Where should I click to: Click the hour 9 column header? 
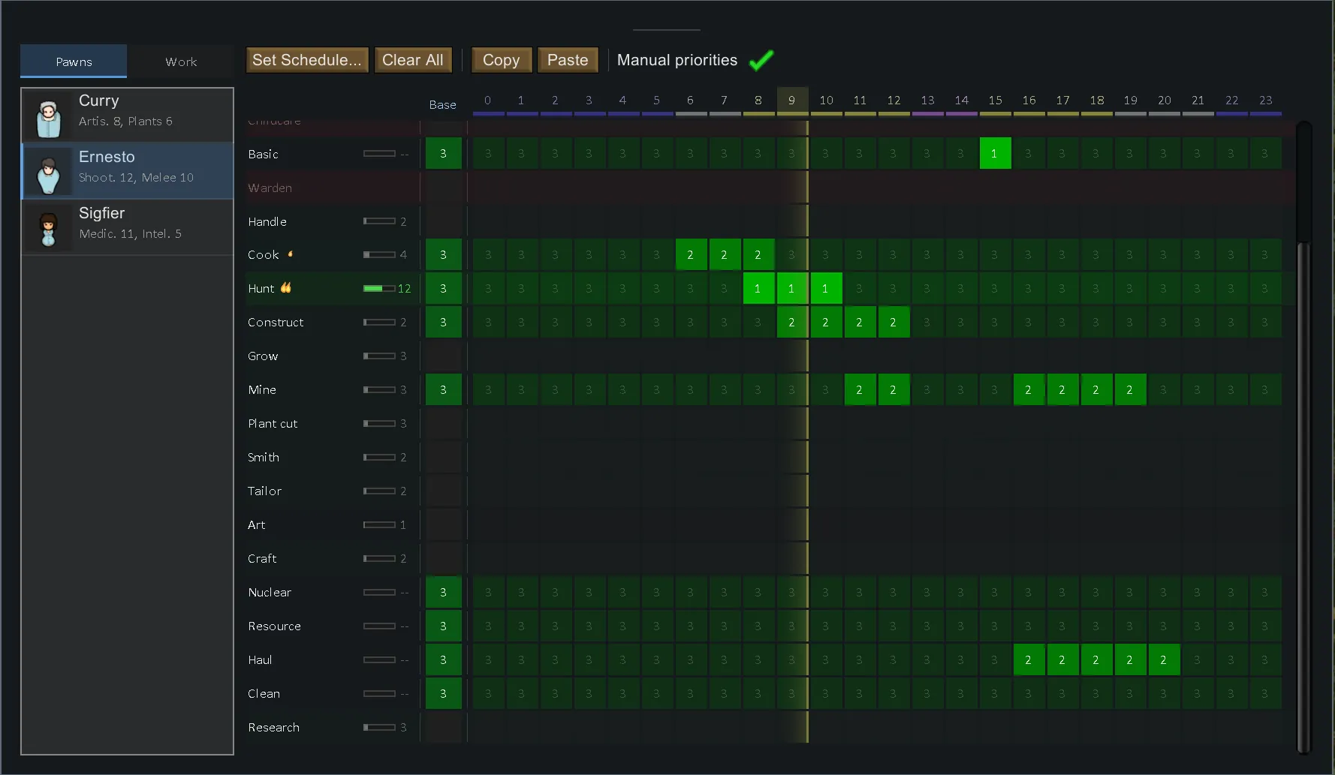coord(791,101)
